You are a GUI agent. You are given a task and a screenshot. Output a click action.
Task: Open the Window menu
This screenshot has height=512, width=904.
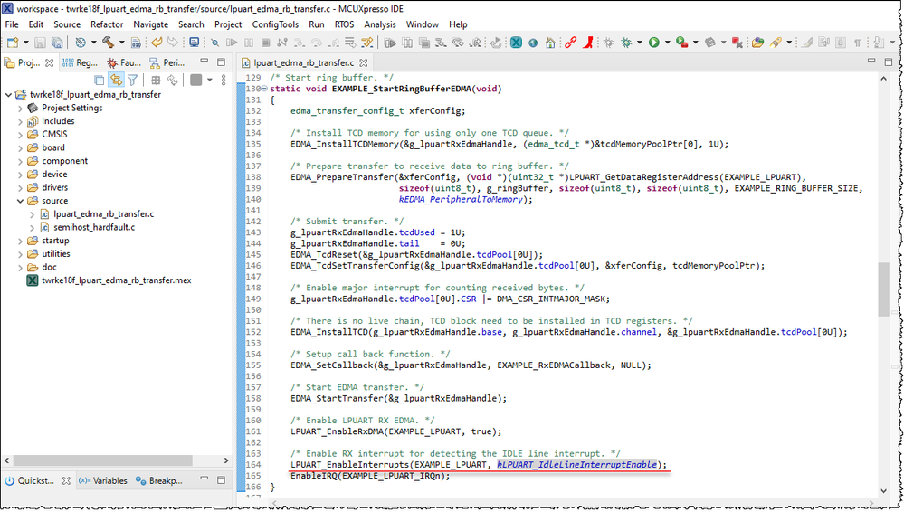pos(422,24)
